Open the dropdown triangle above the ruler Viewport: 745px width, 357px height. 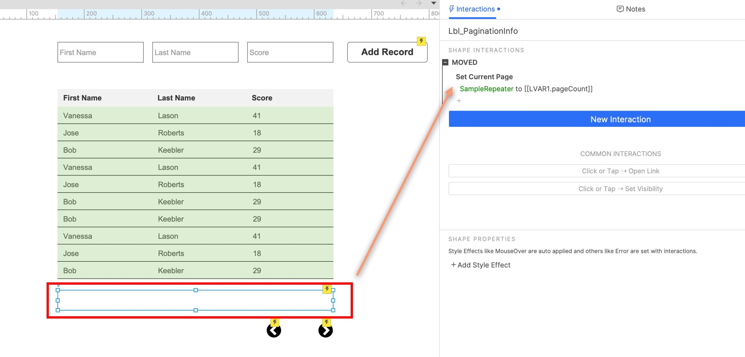point(434,3)
